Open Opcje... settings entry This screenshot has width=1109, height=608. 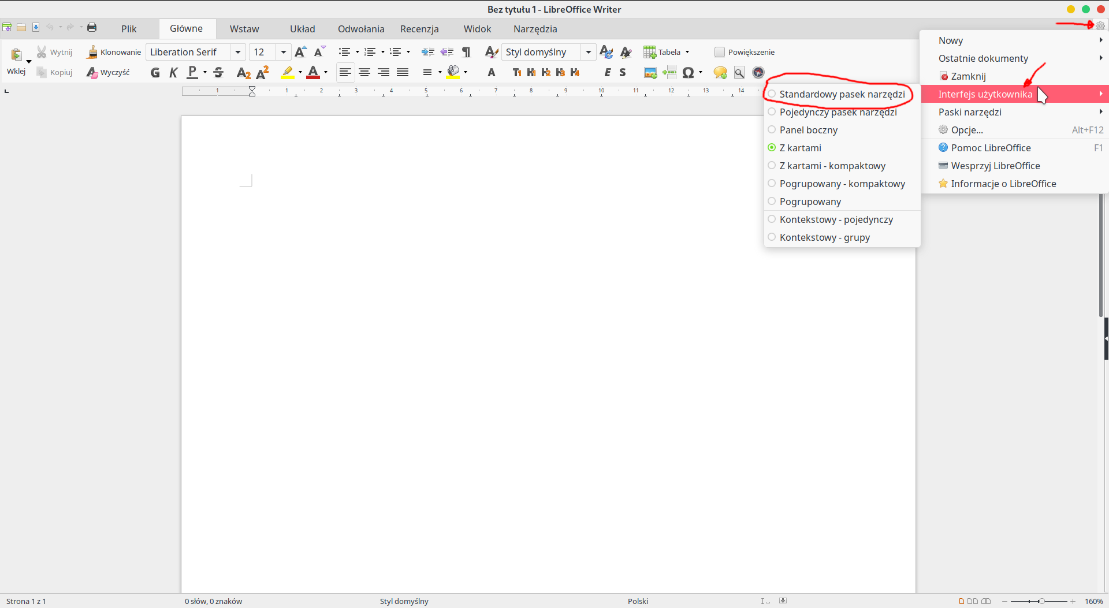(x=1015, y=130)
